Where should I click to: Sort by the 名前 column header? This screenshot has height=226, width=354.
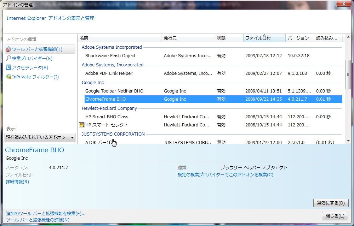[x=120, y=38]
